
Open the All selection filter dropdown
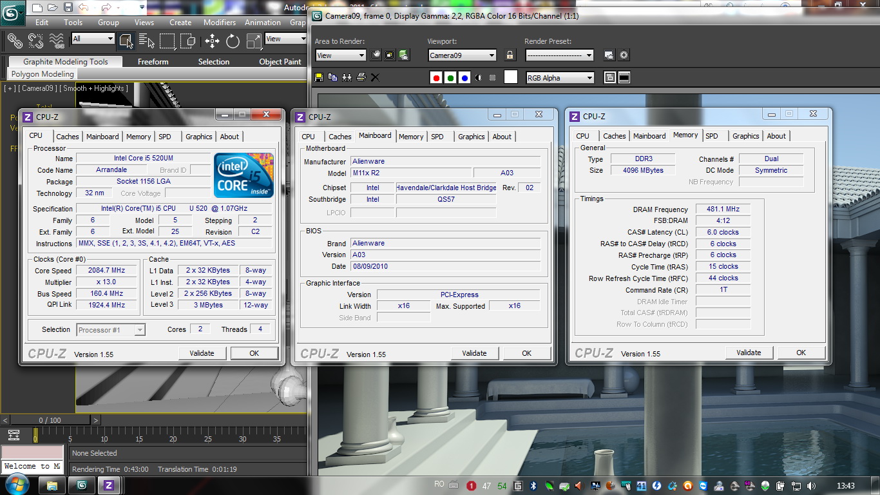tap(93, 39)
